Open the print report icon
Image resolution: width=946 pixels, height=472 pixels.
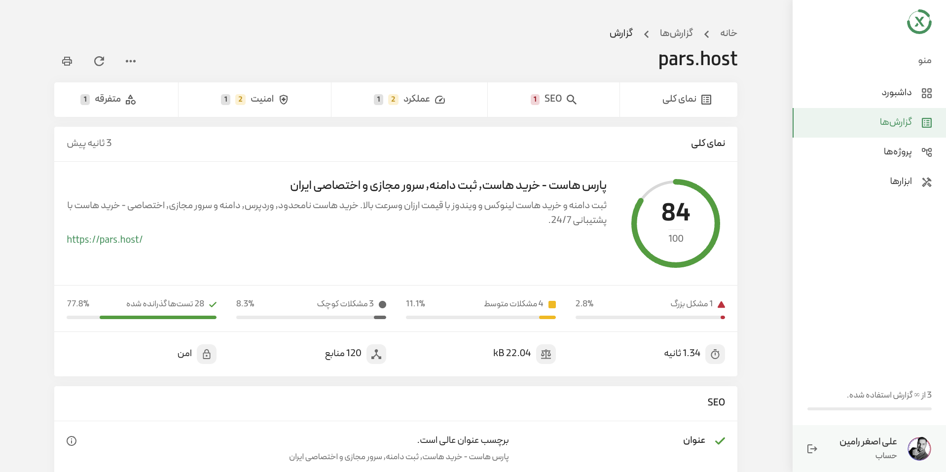click(x=67, y=61)
